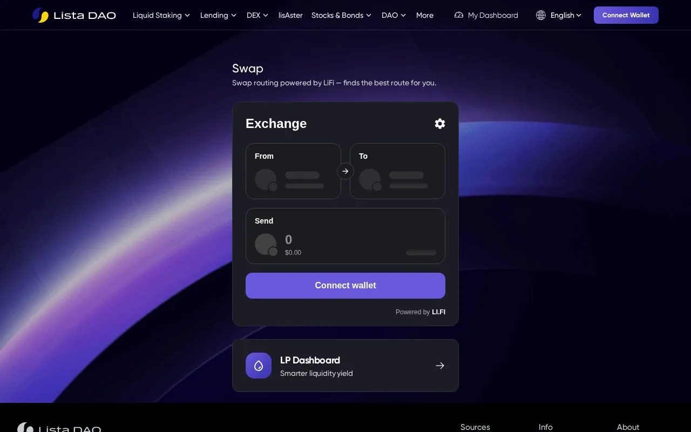691x432 pixels.
Task: Click the Swap page heading
Action: click(248, 69)
